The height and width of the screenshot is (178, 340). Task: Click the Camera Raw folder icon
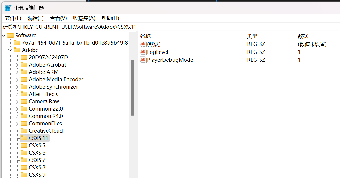(x=24, y=101)
